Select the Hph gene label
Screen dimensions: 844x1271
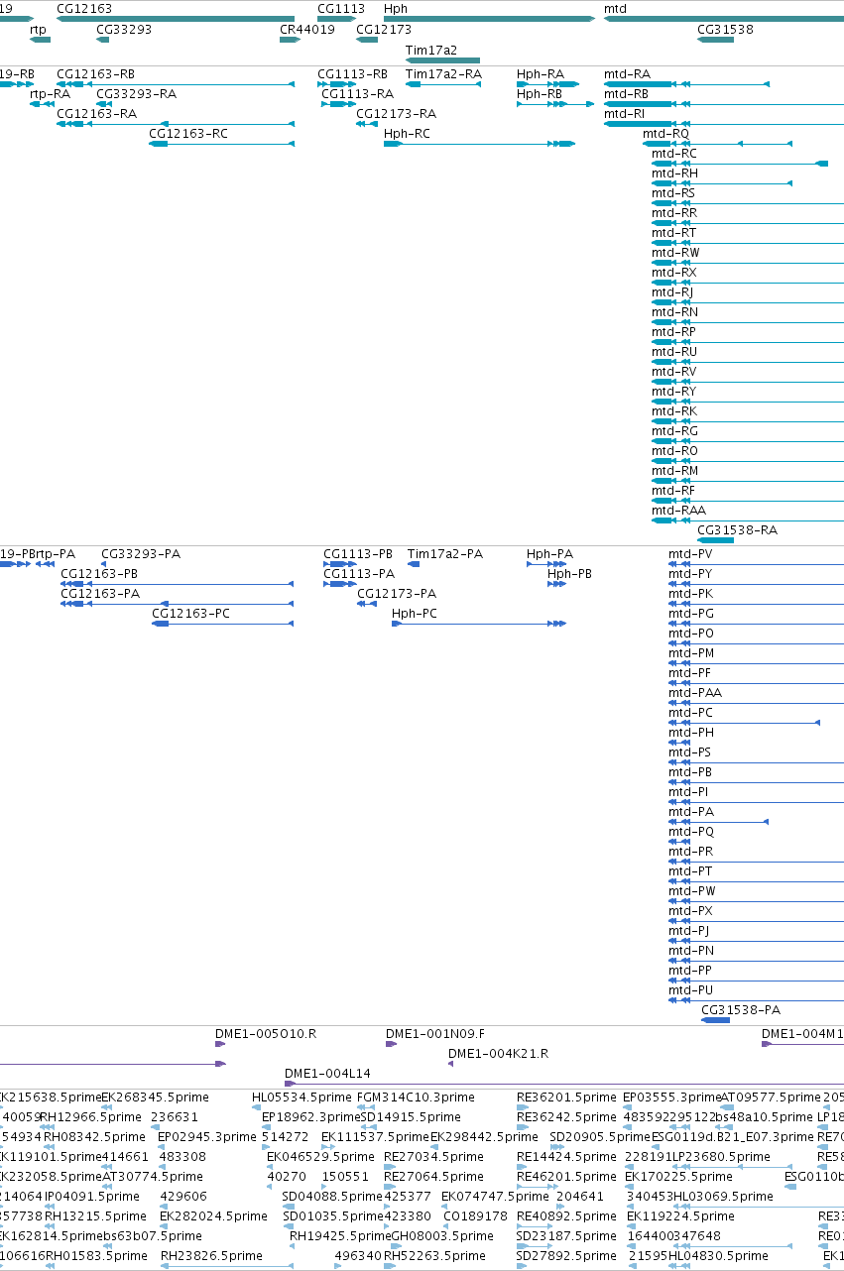coord(396,8)
